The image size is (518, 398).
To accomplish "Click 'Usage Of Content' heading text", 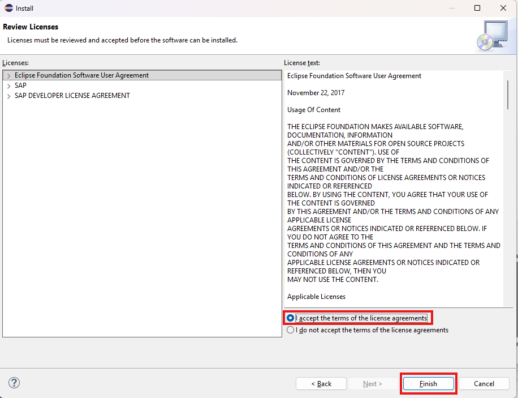I will click(x=313, y=110).
